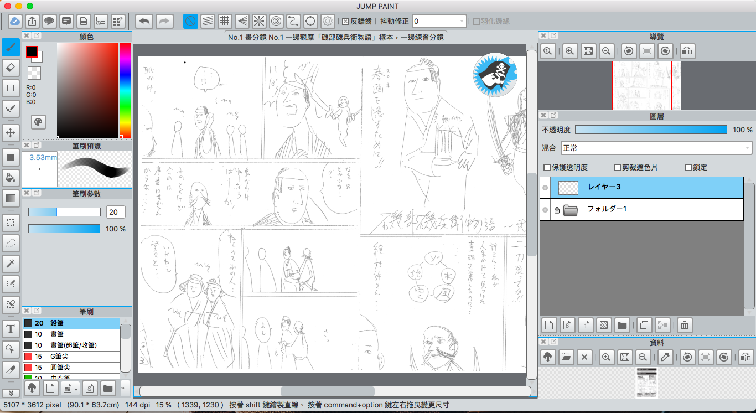Close the 顏色 panel
The image size is (756, 413).
(x=27, y=36)
